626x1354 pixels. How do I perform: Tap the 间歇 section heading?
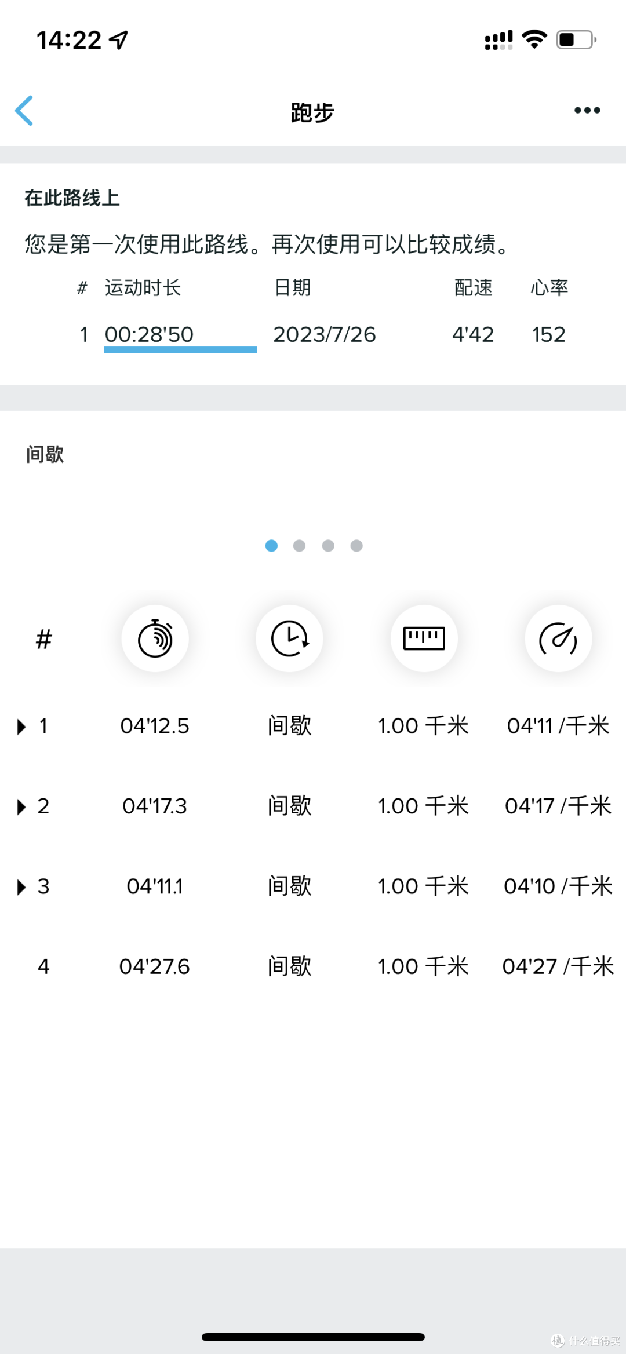(x=45, y=454)
